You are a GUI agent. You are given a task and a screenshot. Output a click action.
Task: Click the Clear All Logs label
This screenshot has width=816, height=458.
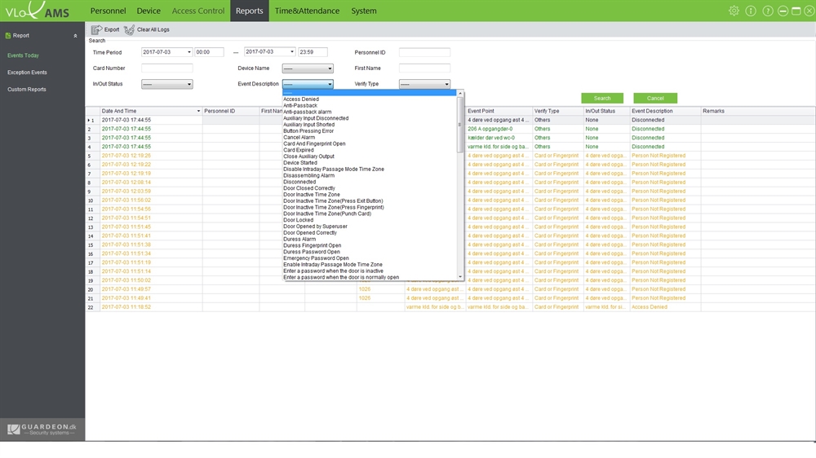pyautogui.click(x=153, y=29)
